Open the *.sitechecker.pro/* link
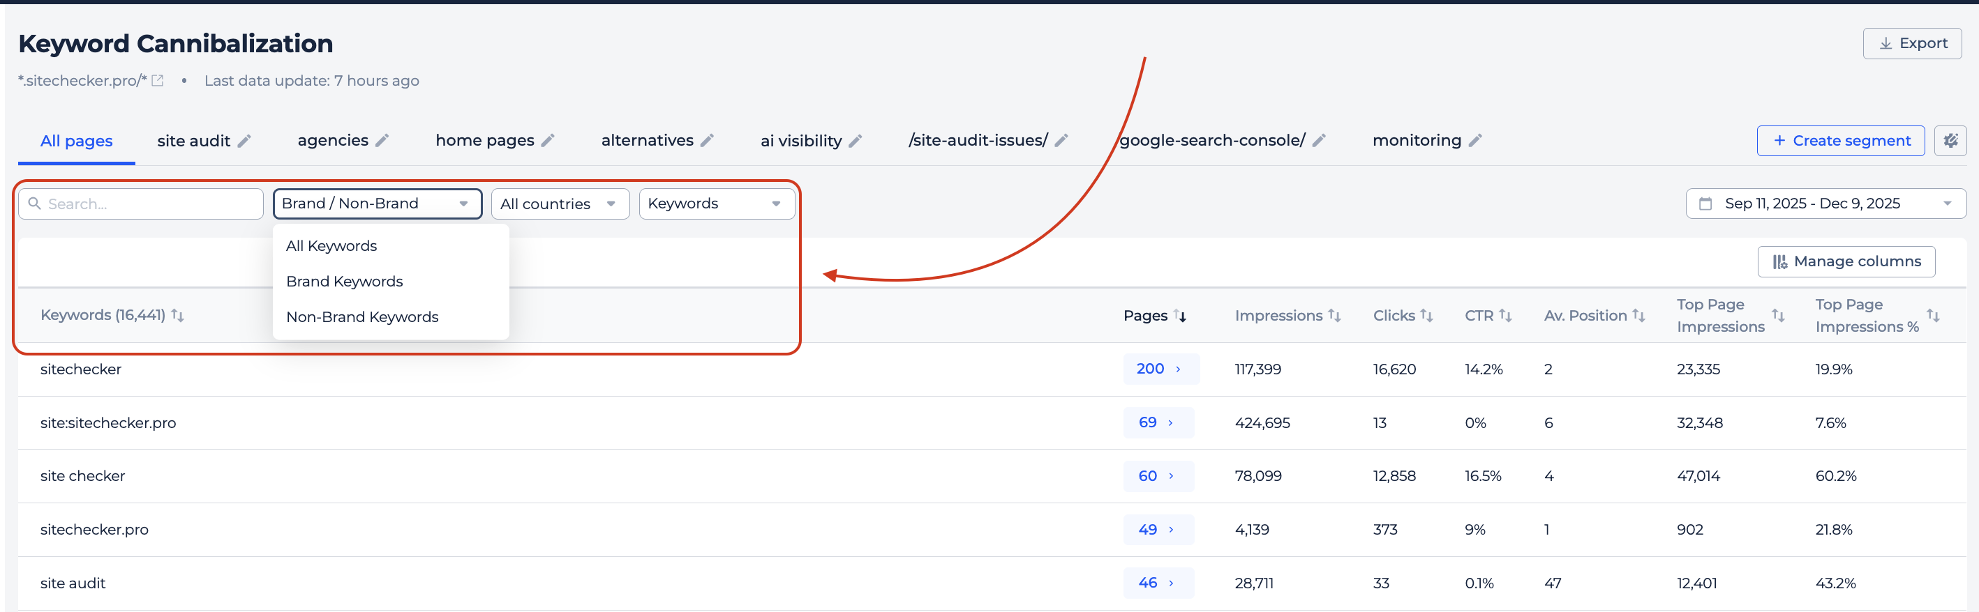This screenshot has height=612, width=1979. 82,81
